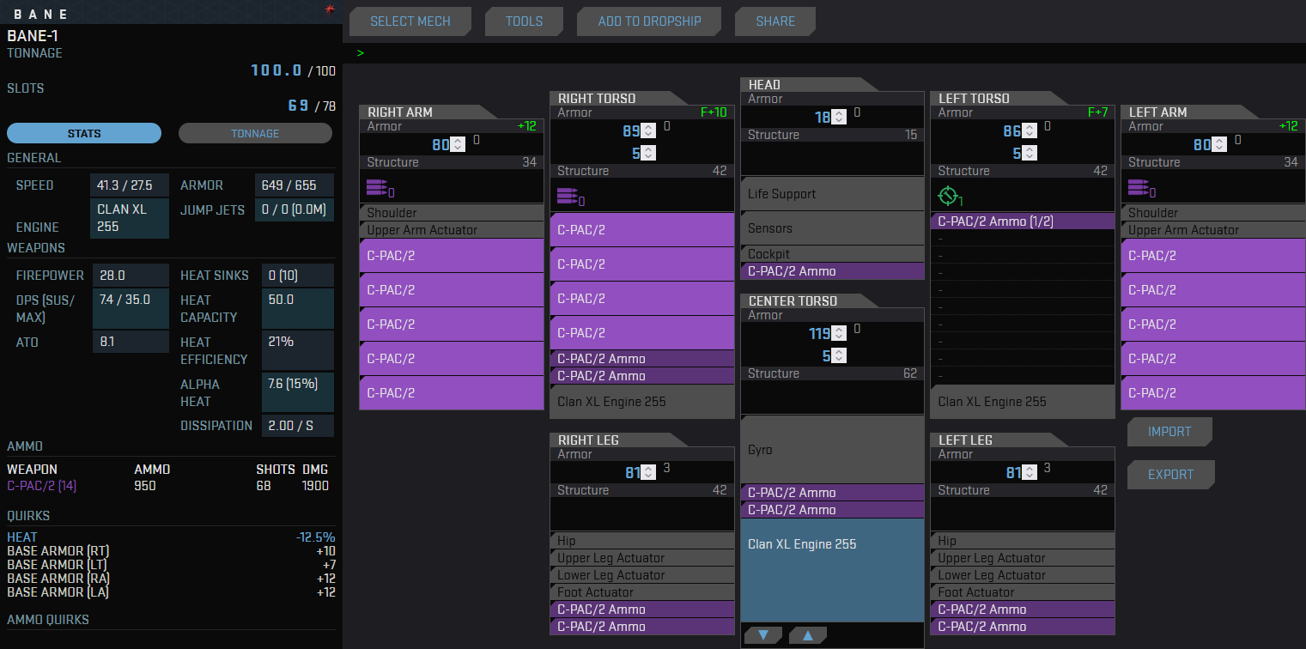Click the CLAN XL 255 engine value in stats
1306x649 pixels.
click(x=130, y=218)
